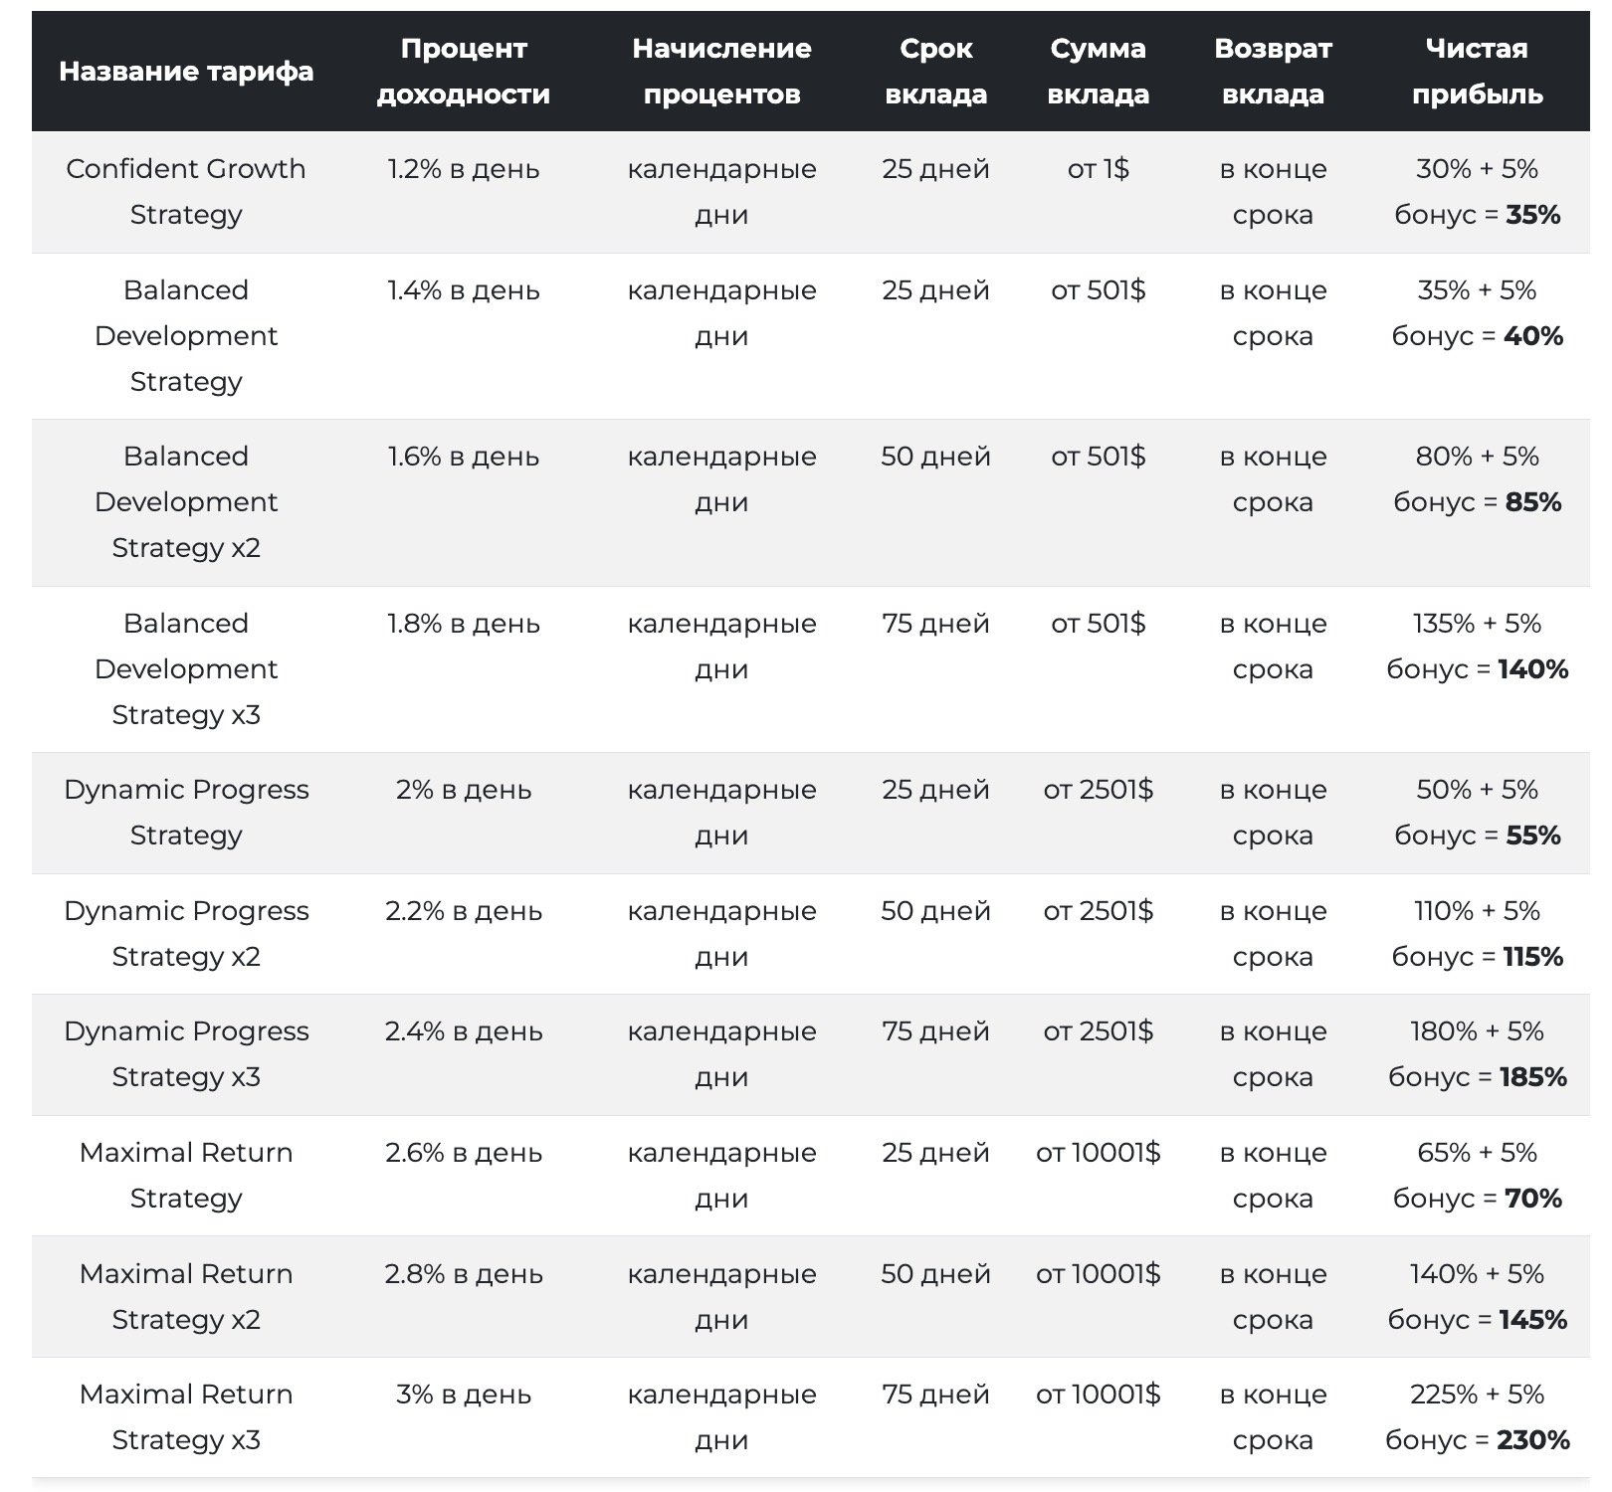
Task: Click the '2.8% в день' rate cell
Action: pyautogui.click(x=464, y=1274)
